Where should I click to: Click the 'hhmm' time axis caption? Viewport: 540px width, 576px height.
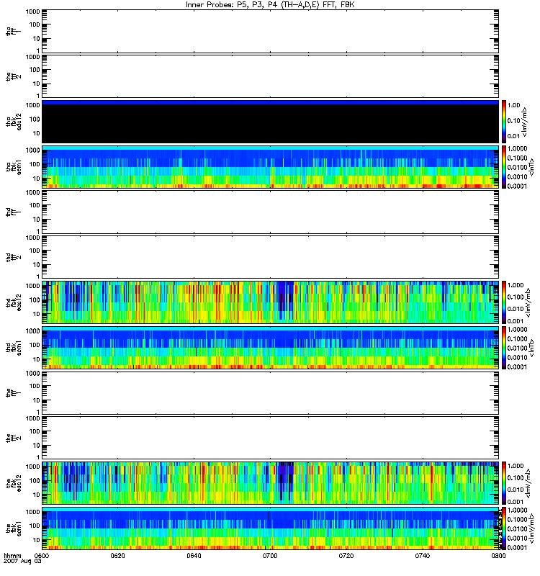12,556
